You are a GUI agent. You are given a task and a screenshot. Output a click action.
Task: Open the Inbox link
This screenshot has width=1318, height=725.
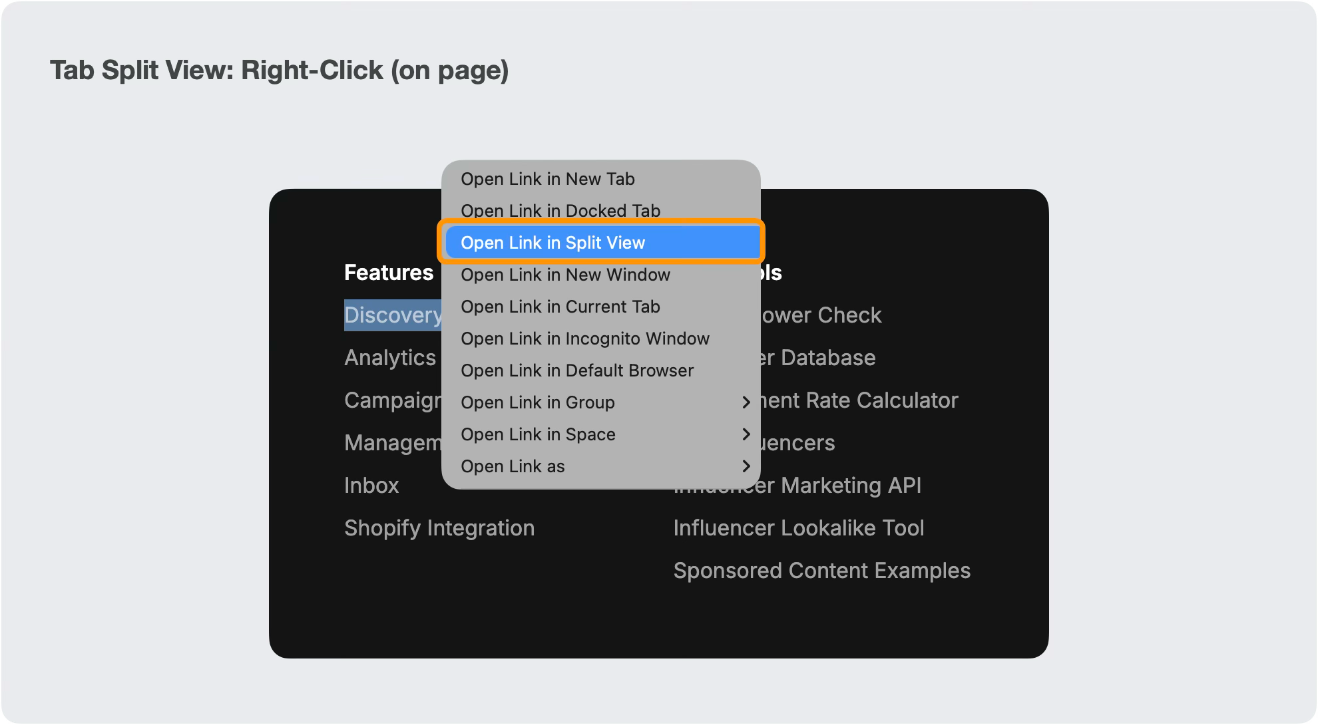(x=371, y=486)
